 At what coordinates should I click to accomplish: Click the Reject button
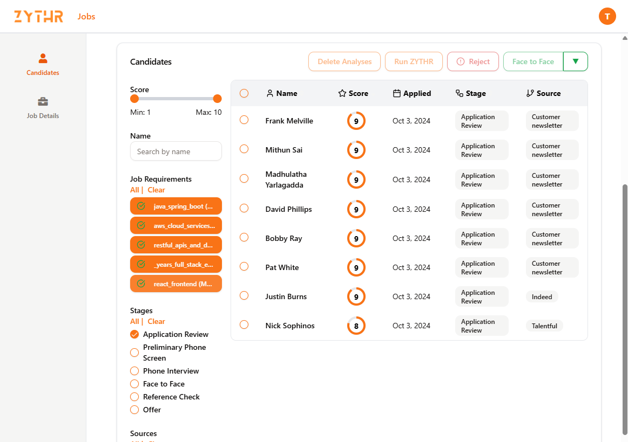click(473, 61)
